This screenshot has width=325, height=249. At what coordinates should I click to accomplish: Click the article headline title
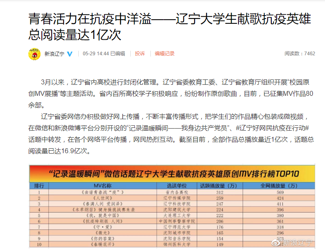click(x=170, y=27)
